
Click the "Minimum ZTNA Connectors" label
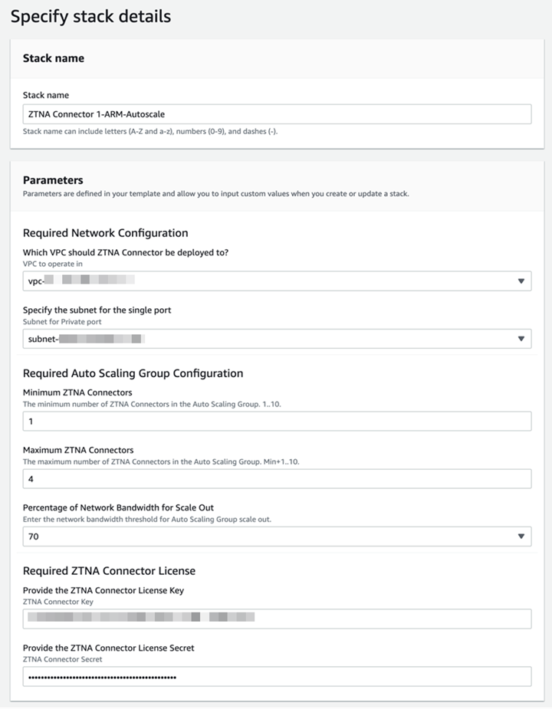[77, 392]
